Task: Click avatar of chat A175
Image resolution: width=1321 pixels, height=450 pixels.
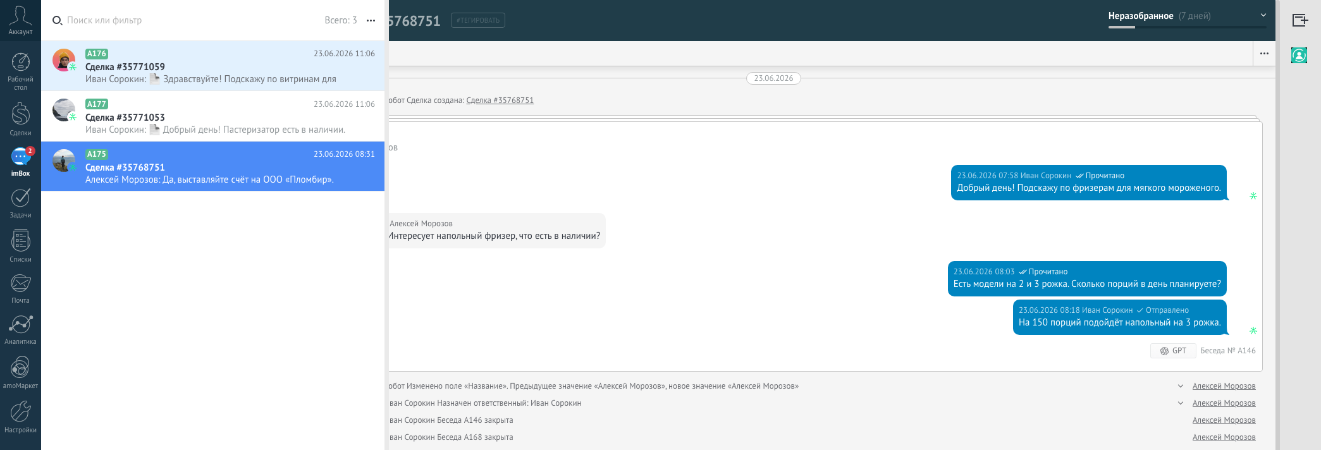Action: (x=63, y=161)
